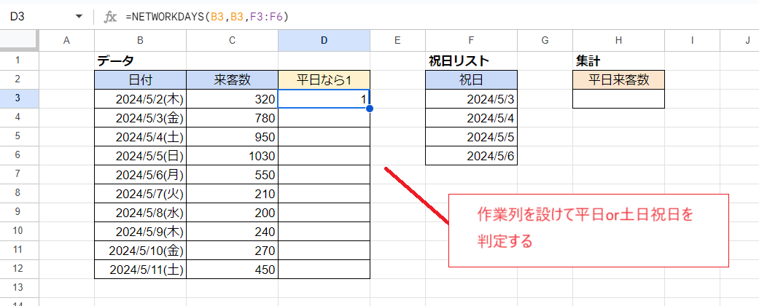Select column C header

click(x=233, y=41)
